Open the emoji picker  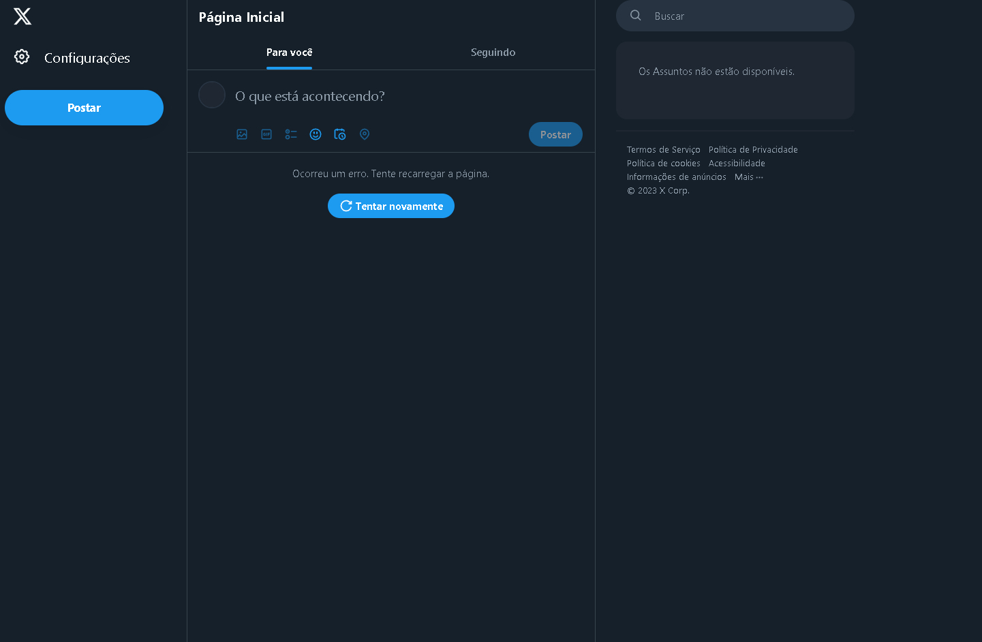316,134
